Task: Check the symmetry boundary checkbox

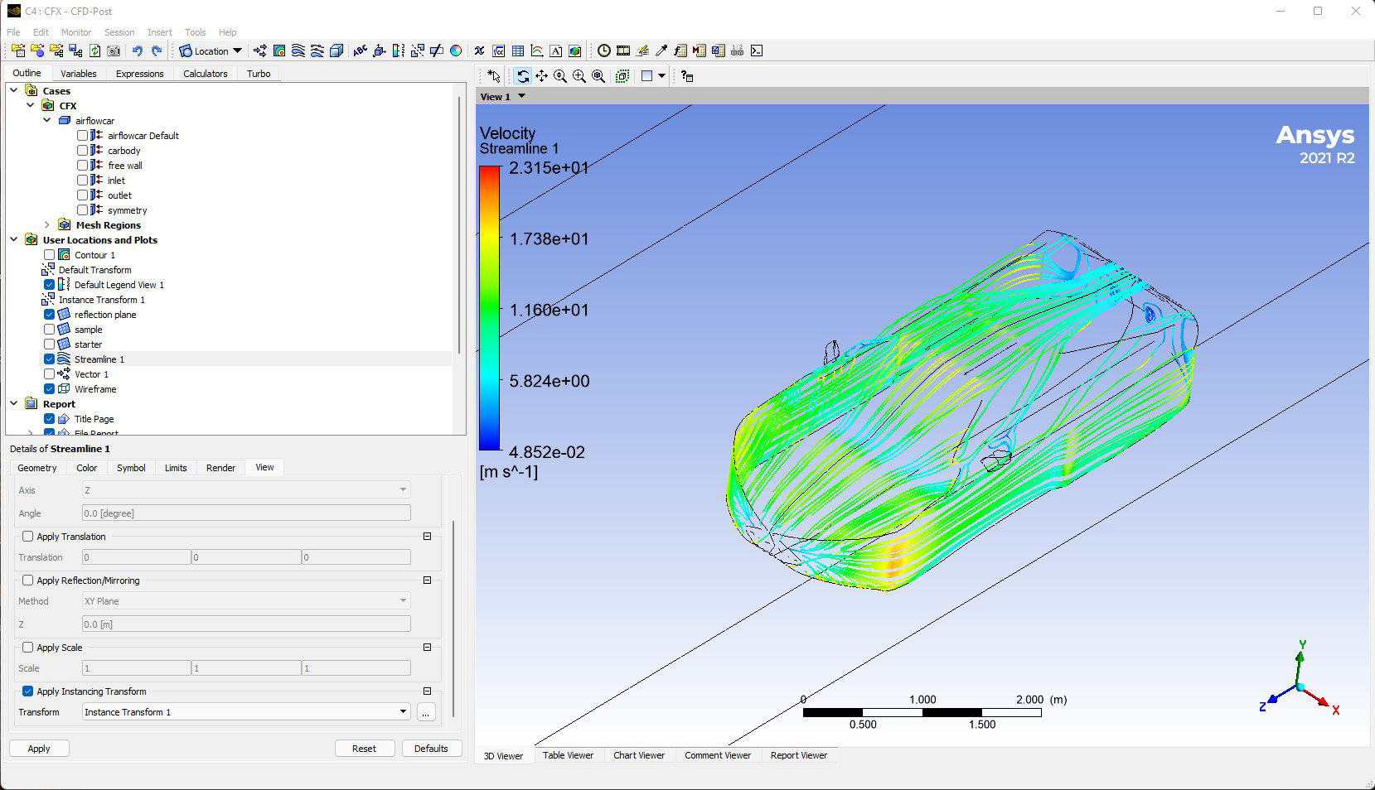Action: [x=83, y=210]
